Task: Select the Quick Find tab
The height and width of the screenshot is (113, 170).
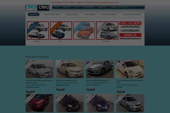Action: point(33,14)
